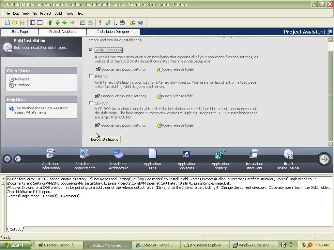Image resolution: width=334 pixels, height=250 pixels.
Task: Click the Open project folder icon
Action: pyautogui.click(x=14, y=22)
